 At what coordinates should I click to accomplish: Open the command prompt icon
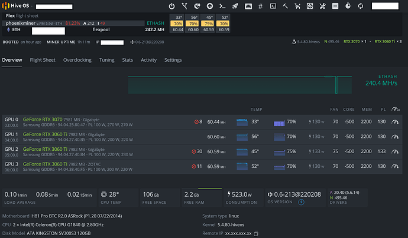click(x=222, y=6)
